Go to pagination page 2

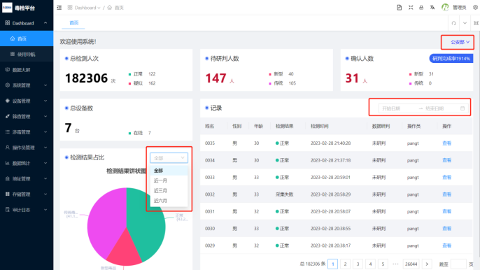pyautogui.click(x=346, y=264)
